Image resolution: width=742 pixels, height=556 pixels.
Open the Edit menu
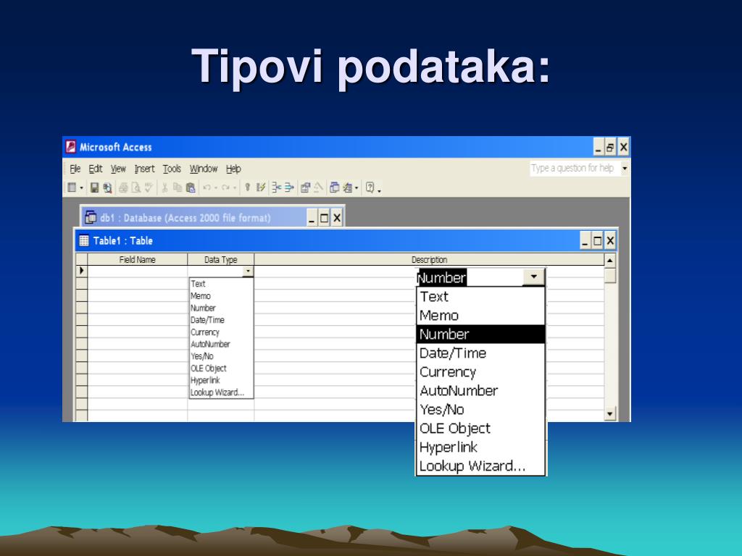click(95, 169)
